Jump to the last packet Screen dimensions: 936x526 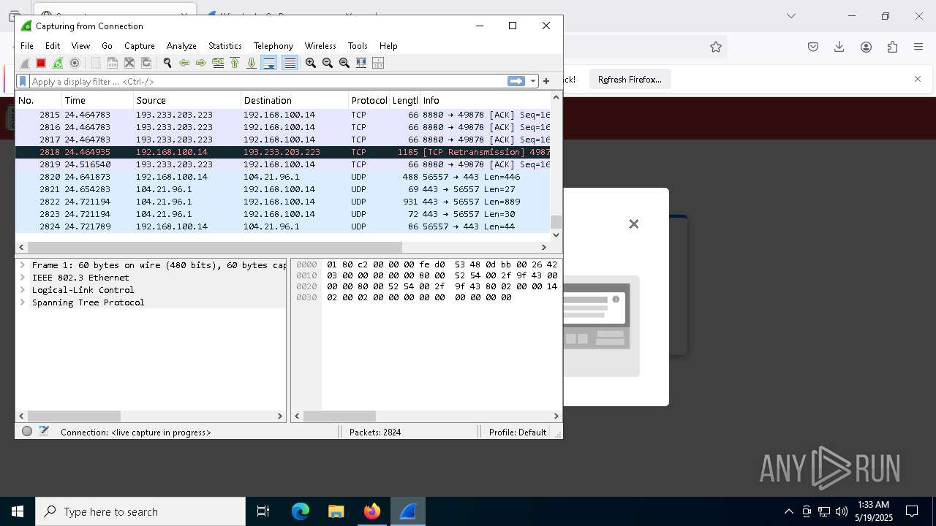(x=252, y=63)
